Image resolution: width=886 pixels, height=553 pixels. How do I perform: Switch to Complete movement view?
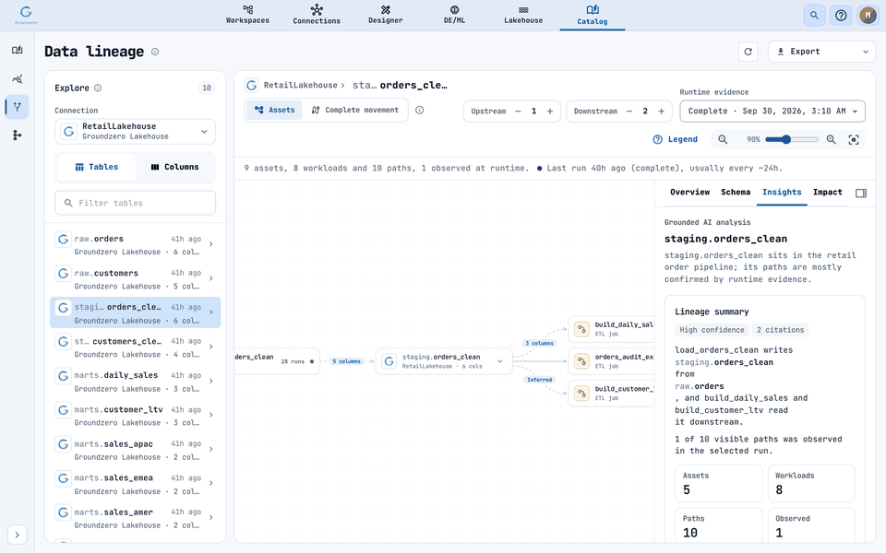pos(354,110)
